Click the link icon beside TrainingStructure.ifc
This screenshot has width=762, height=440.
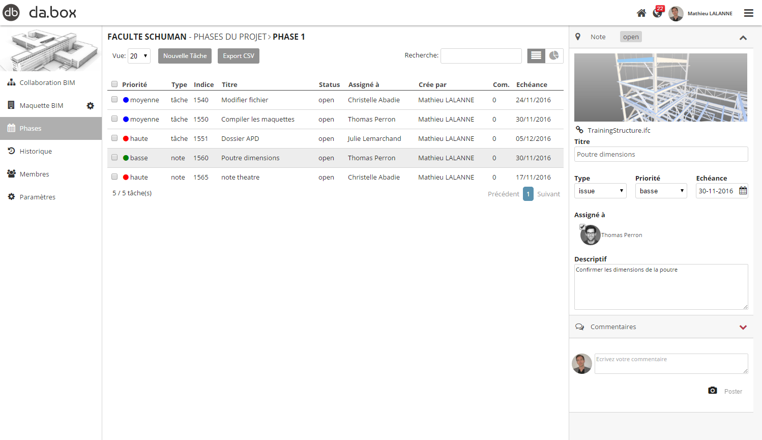click(579, 130)
